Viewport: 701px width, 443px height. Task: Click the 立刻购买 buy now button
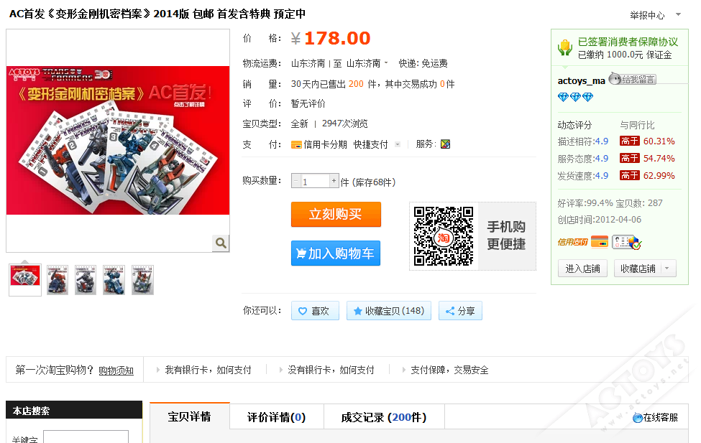[336, 215]
